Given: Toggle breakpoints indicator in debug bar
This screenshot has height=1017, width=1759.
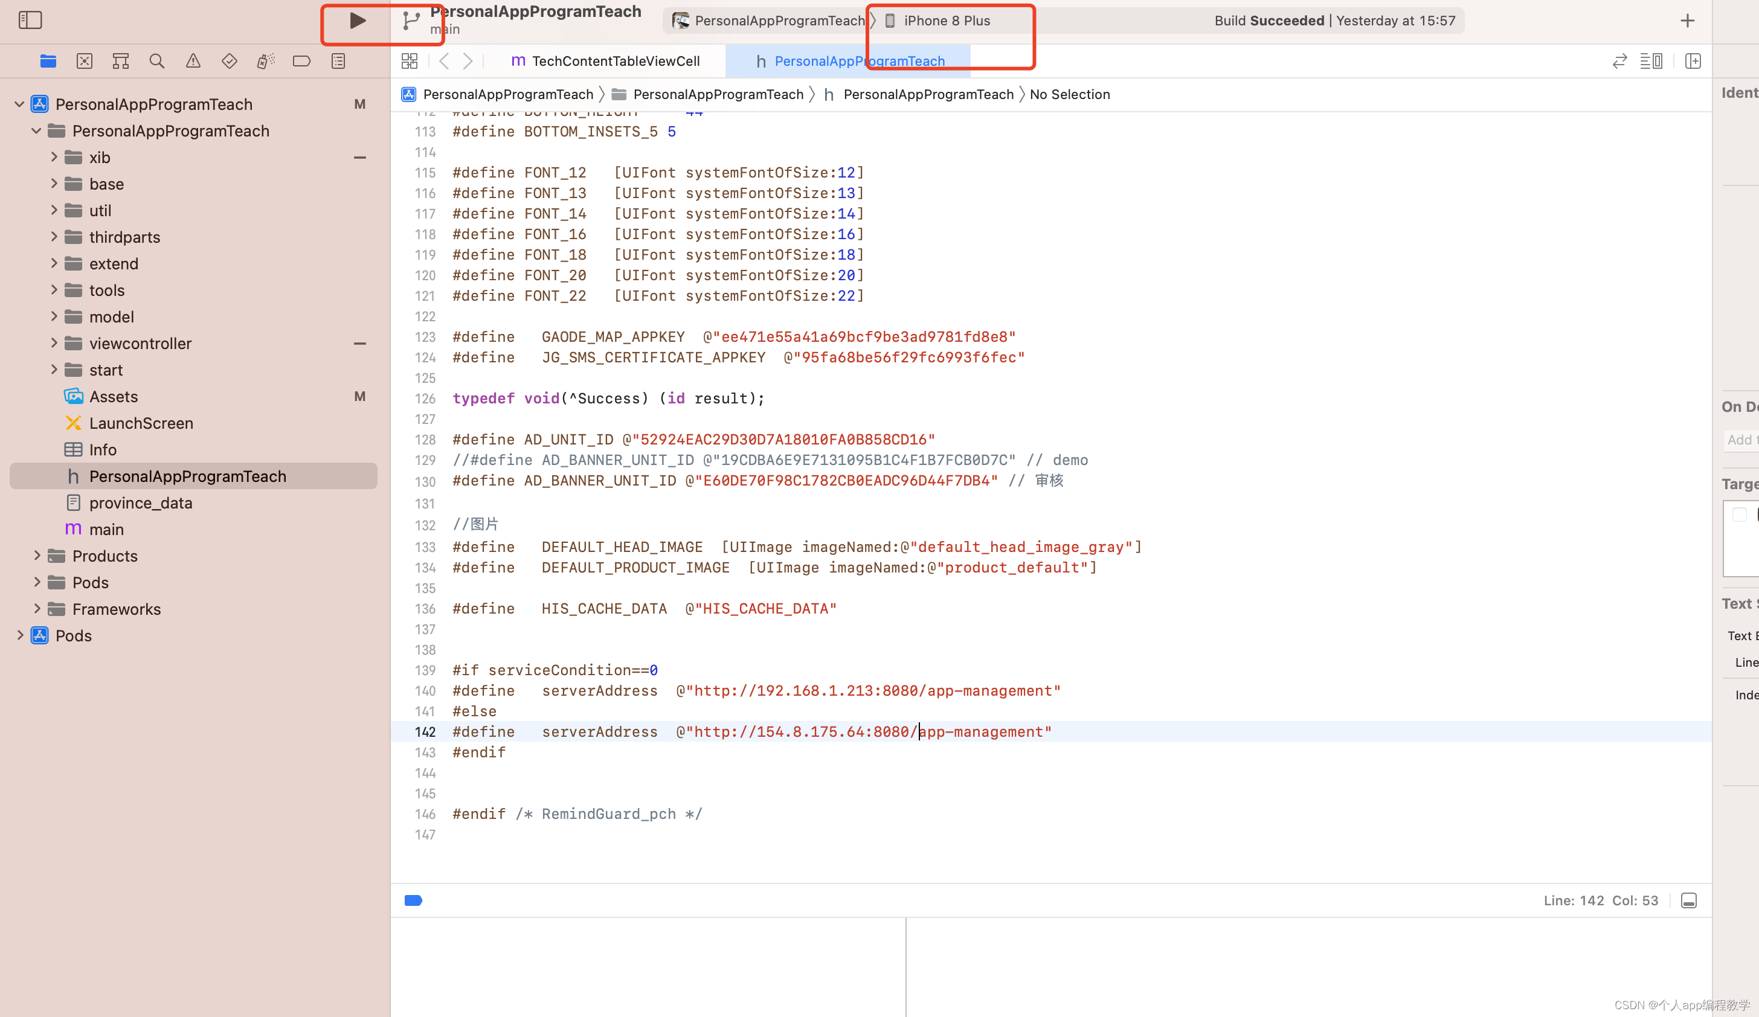Looking at the screenshot, I should coord(413,900).
